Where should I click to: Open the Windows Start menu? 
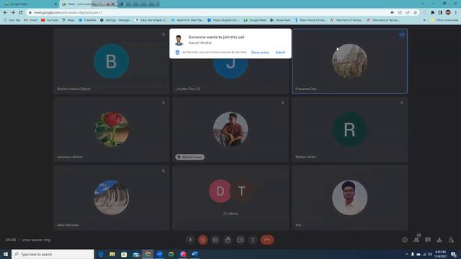coord(6,254)
